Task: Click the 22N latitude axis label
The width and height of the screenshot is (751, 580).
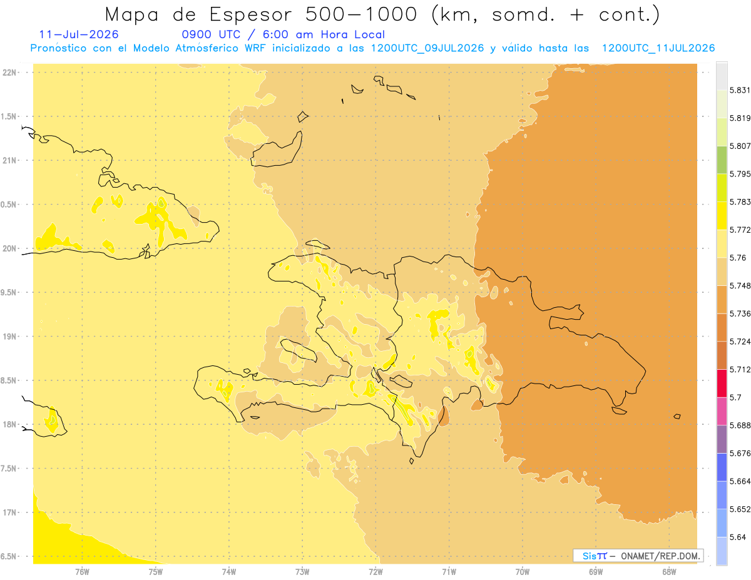Action: [x=9, y=73]
